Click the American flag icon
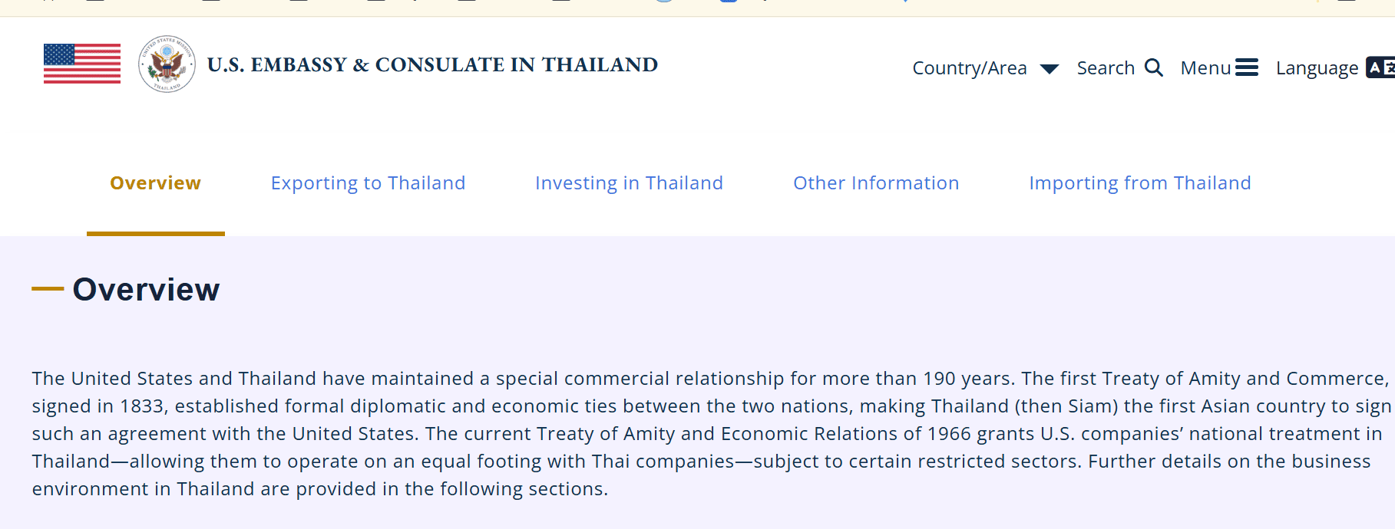 (x=82, y=64)
